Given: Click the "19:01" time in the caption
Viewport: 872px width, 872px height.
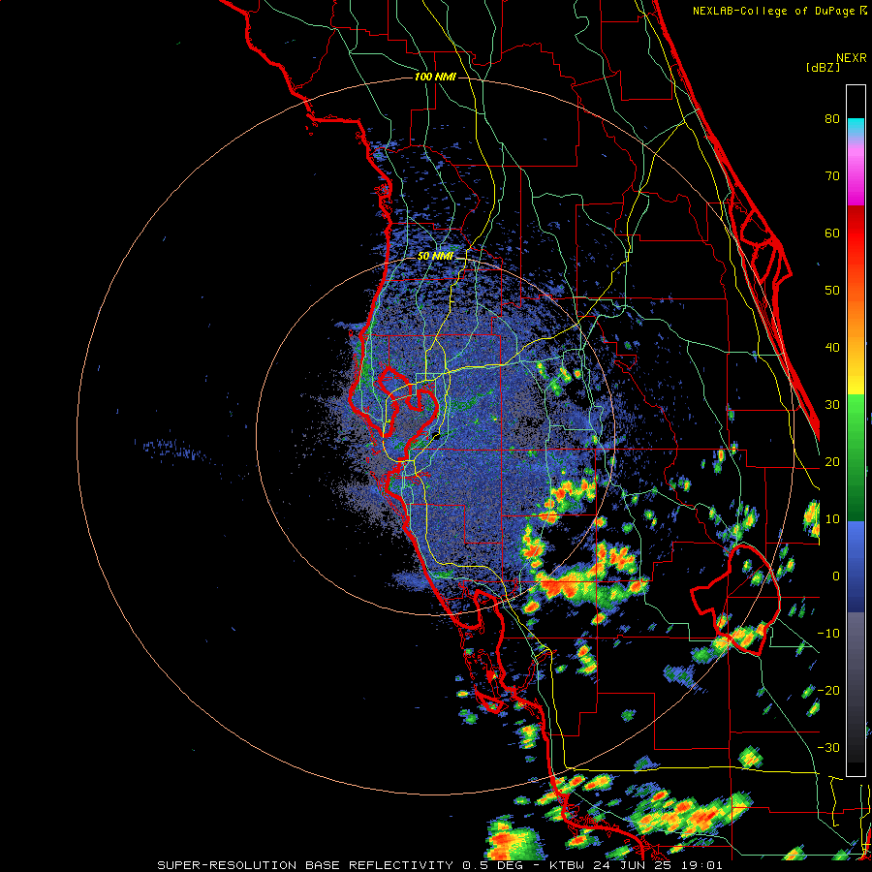Looking at the screenshot, I should coord(701,865).
